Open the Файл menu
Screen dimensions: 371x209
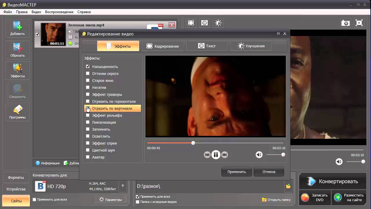(x=8, y=12)
